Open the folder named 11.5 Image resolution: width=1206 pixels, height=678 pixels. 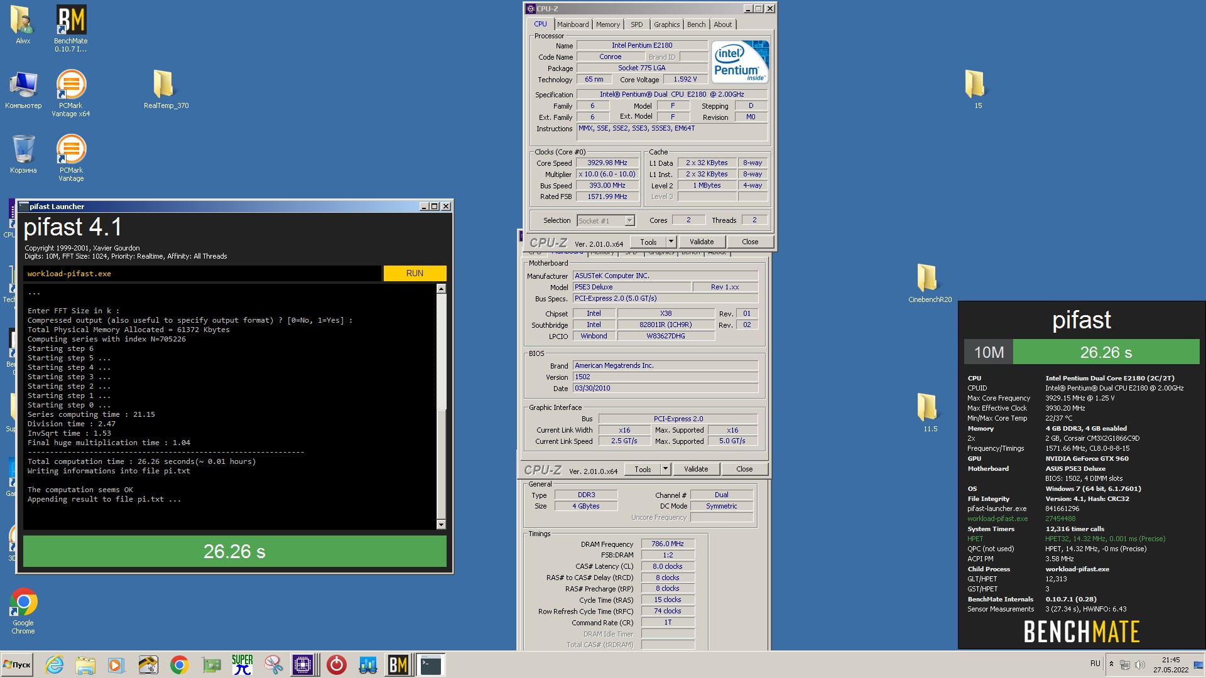(928, 412)
